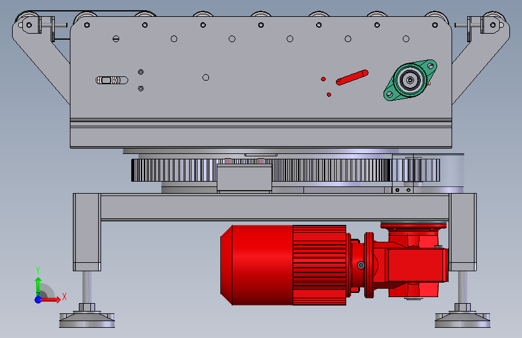Click the red X axis arrow of triad
Viewport: 522px width, 338px height.
point(51,300)
